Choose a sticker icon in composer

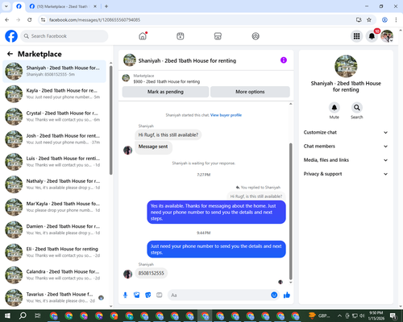click(148, 295)
